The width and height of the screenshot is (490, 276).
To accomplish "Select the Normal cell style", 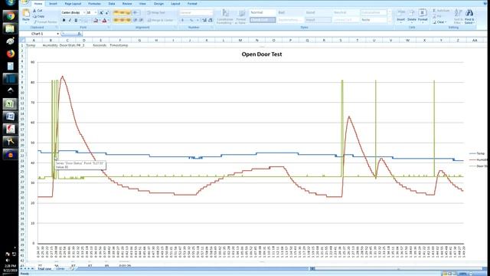I will (263, 12).
